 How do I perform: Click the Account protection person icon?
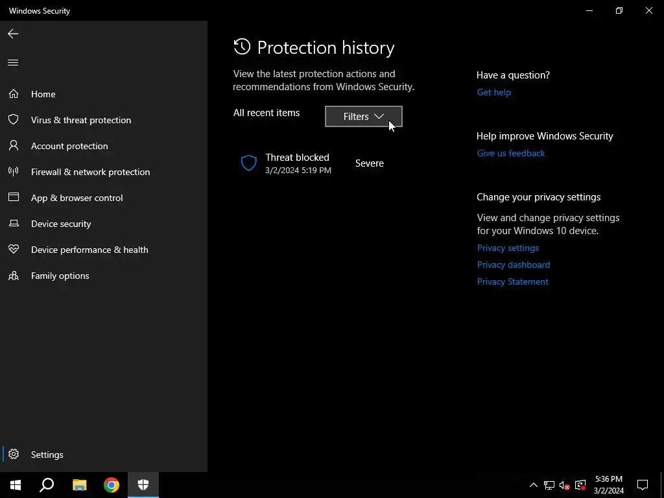click(14, 145)
